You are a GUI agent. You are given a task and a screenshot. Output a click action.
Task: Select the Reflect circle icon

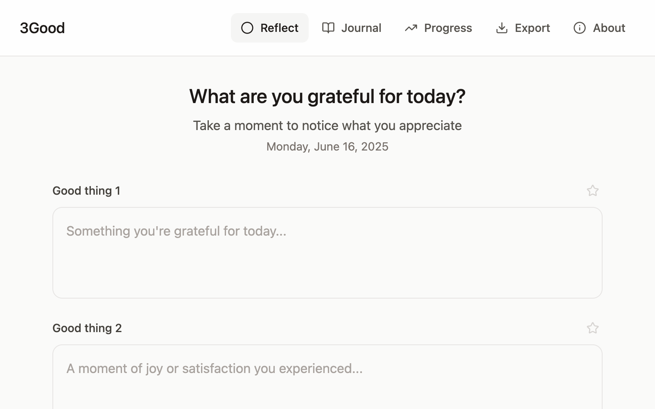247,28
